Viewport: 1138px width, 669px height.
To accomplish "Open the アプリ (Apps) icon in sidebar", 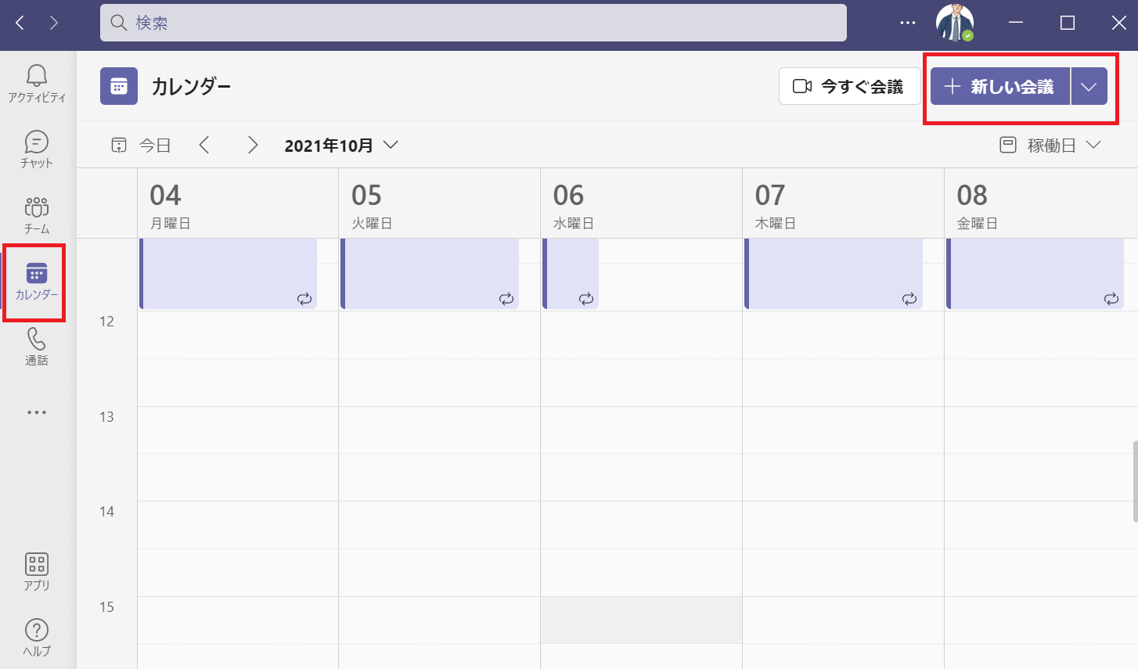I will click(37, 570).
